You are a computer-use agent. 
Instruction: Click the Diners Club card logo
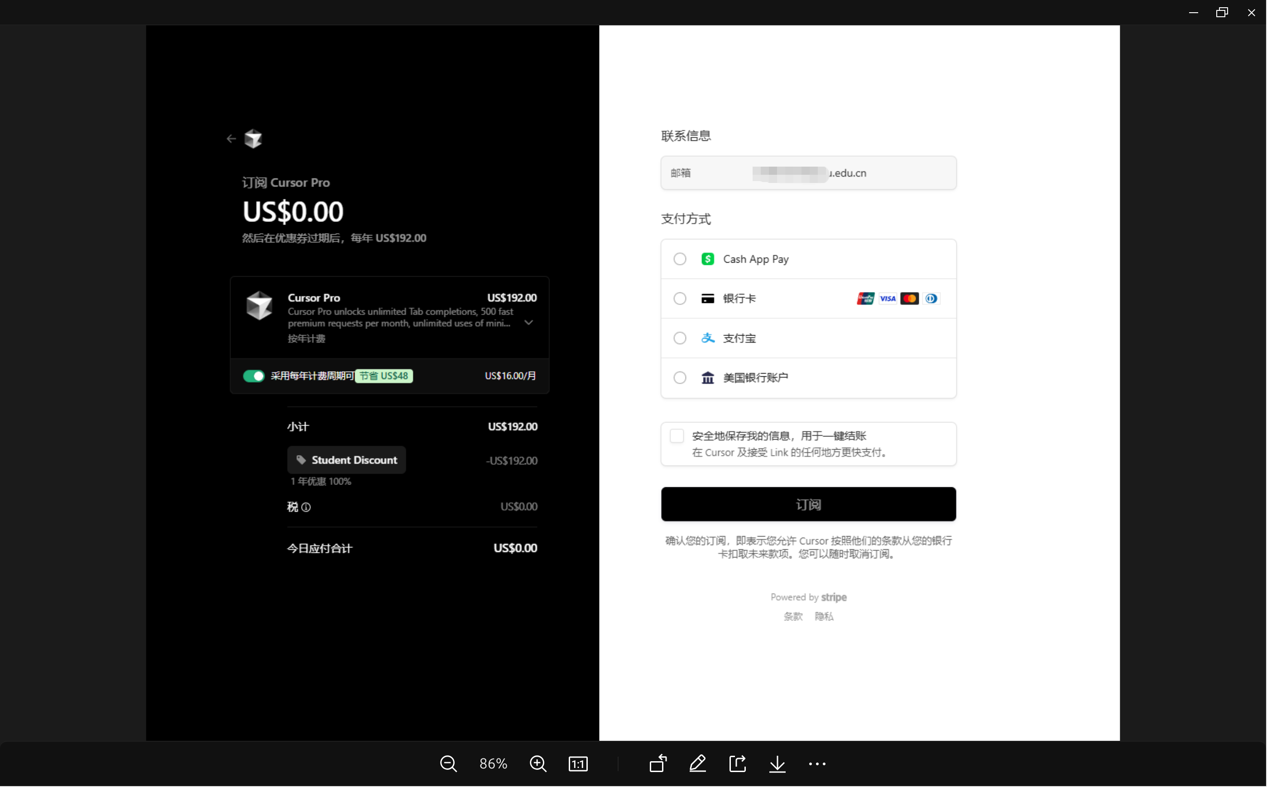931,299
